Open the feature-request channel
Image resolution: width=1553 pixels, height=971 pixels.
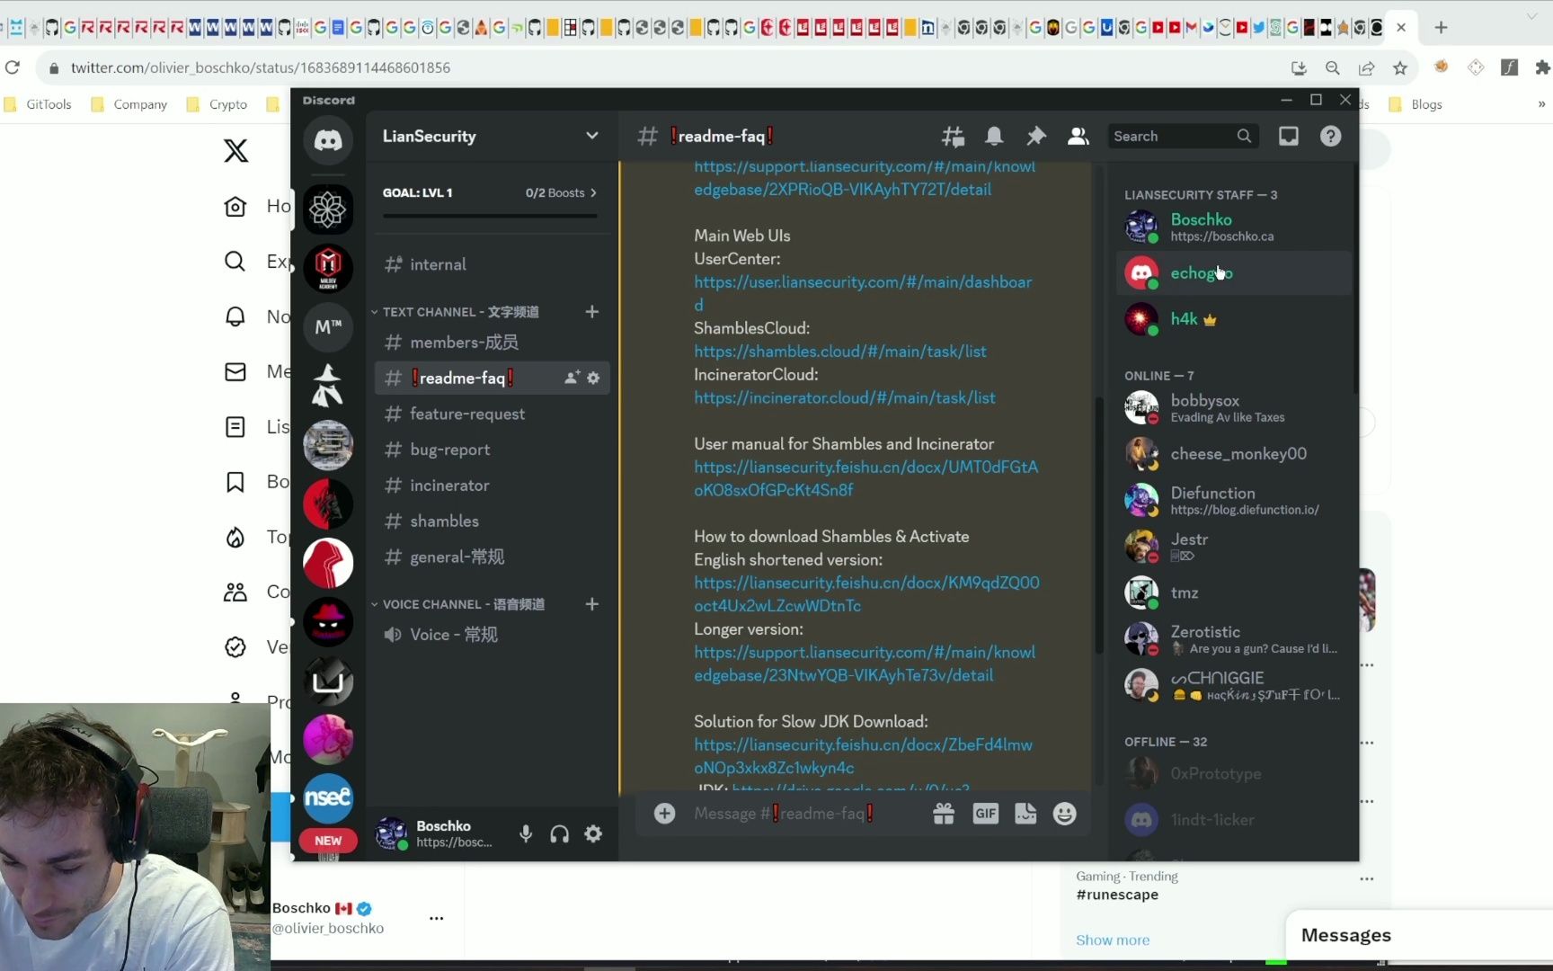click(x=492, y=414)
